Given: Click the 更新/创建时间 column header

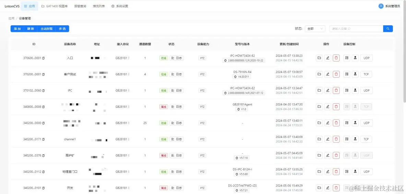Looking at the screenshot, I should click(289, 44).
